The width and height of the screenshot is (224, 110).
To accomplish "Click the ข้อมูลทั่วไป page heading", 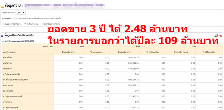I will [14, 6].
